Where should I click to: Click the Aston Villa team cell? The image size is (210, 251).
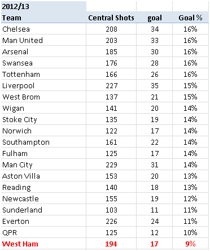(43, 176)
